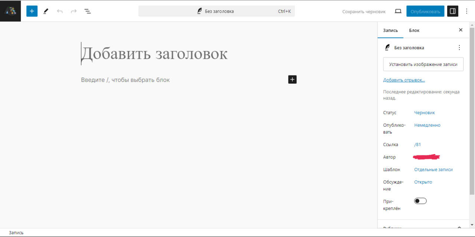Click the "Добавить отрывок..." link
The width and height of the screenshot is (475, 237).
pos(404,80)
